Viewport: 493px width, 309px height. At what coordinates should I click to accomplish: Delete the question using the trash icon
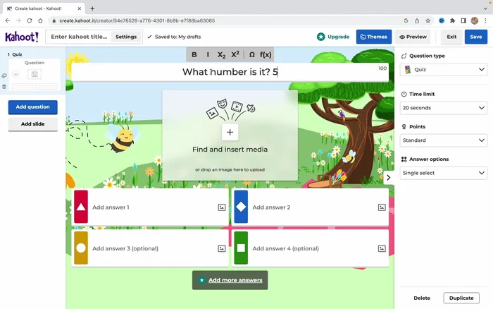coord(4,87)
